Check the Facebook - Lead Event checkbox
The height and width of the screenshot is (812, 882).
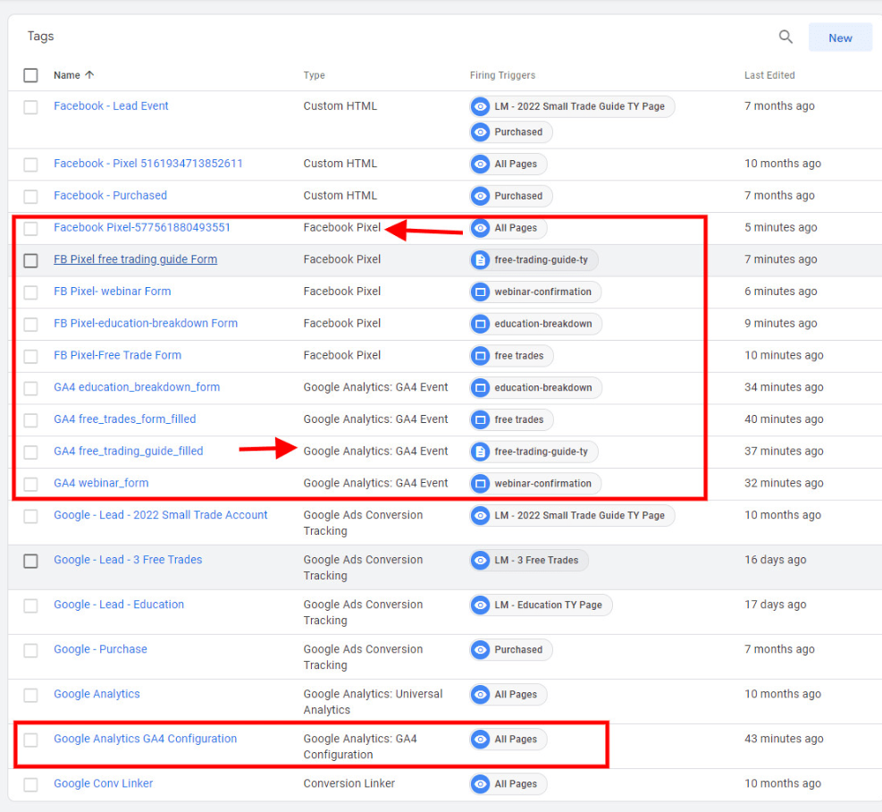point(31,106)
